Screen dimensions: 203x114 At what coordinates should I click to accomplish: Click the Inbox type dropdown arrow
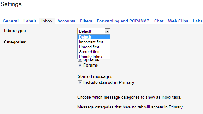[107, 31]
